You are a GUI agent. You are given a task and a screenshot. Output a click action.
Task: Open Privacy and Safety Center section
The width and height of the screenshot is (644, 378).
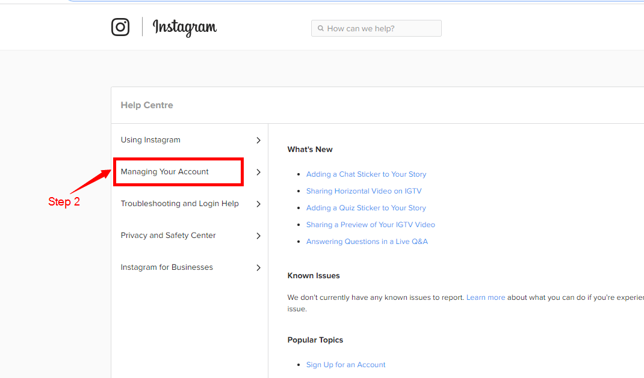[x=168, y=236]
